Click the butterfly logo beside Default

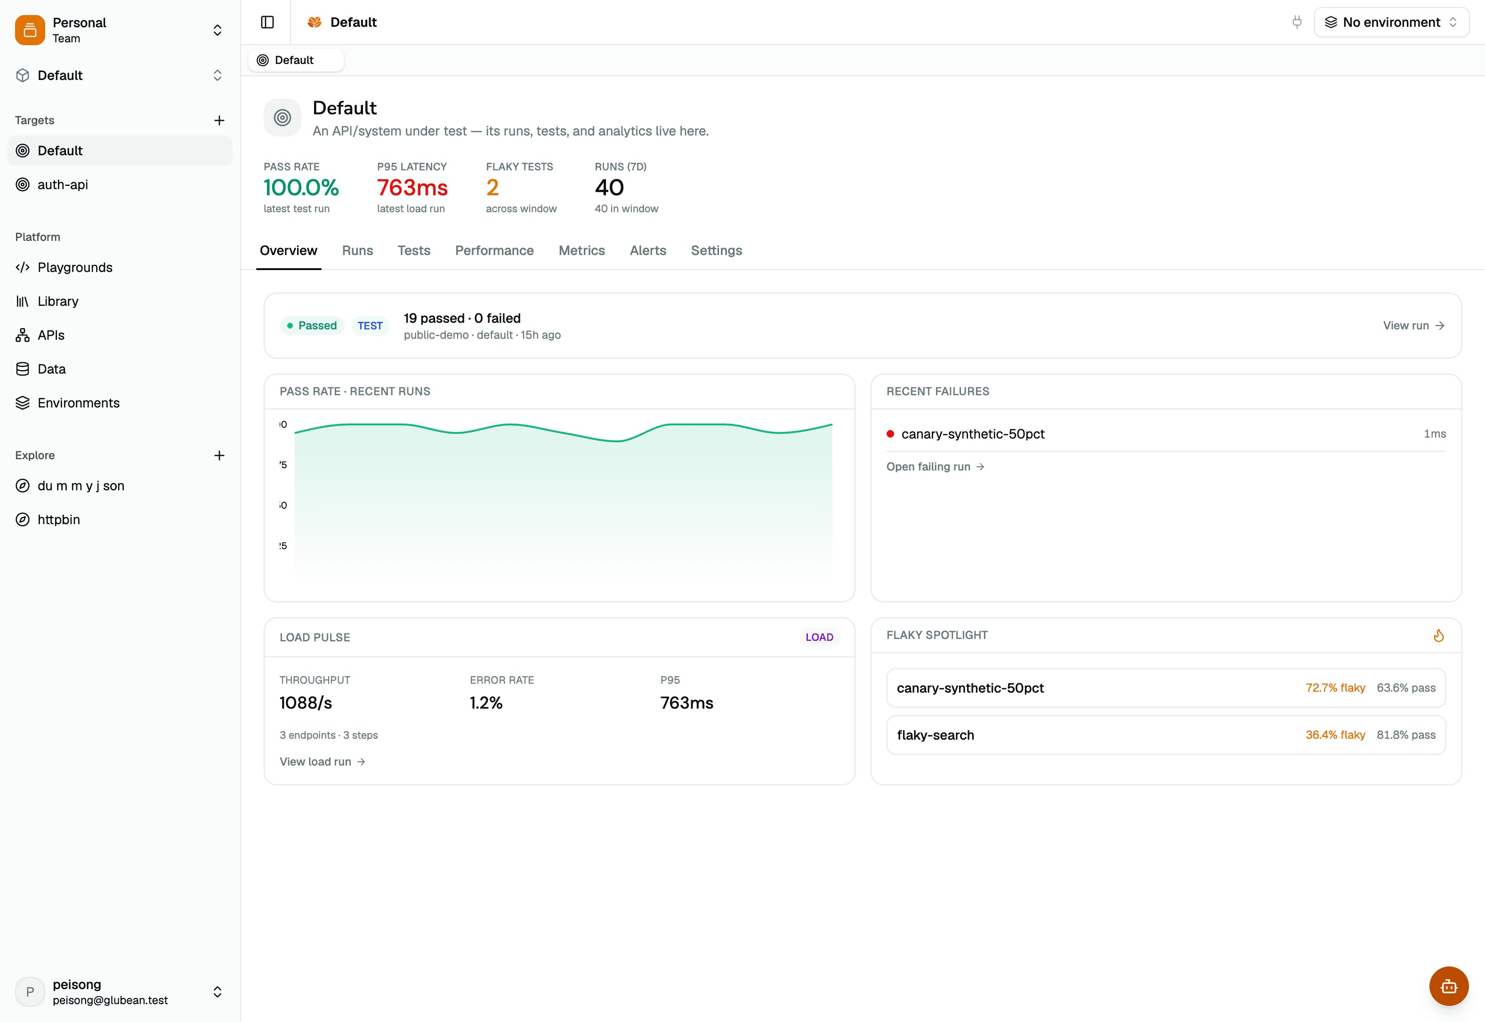click(315, 23)
